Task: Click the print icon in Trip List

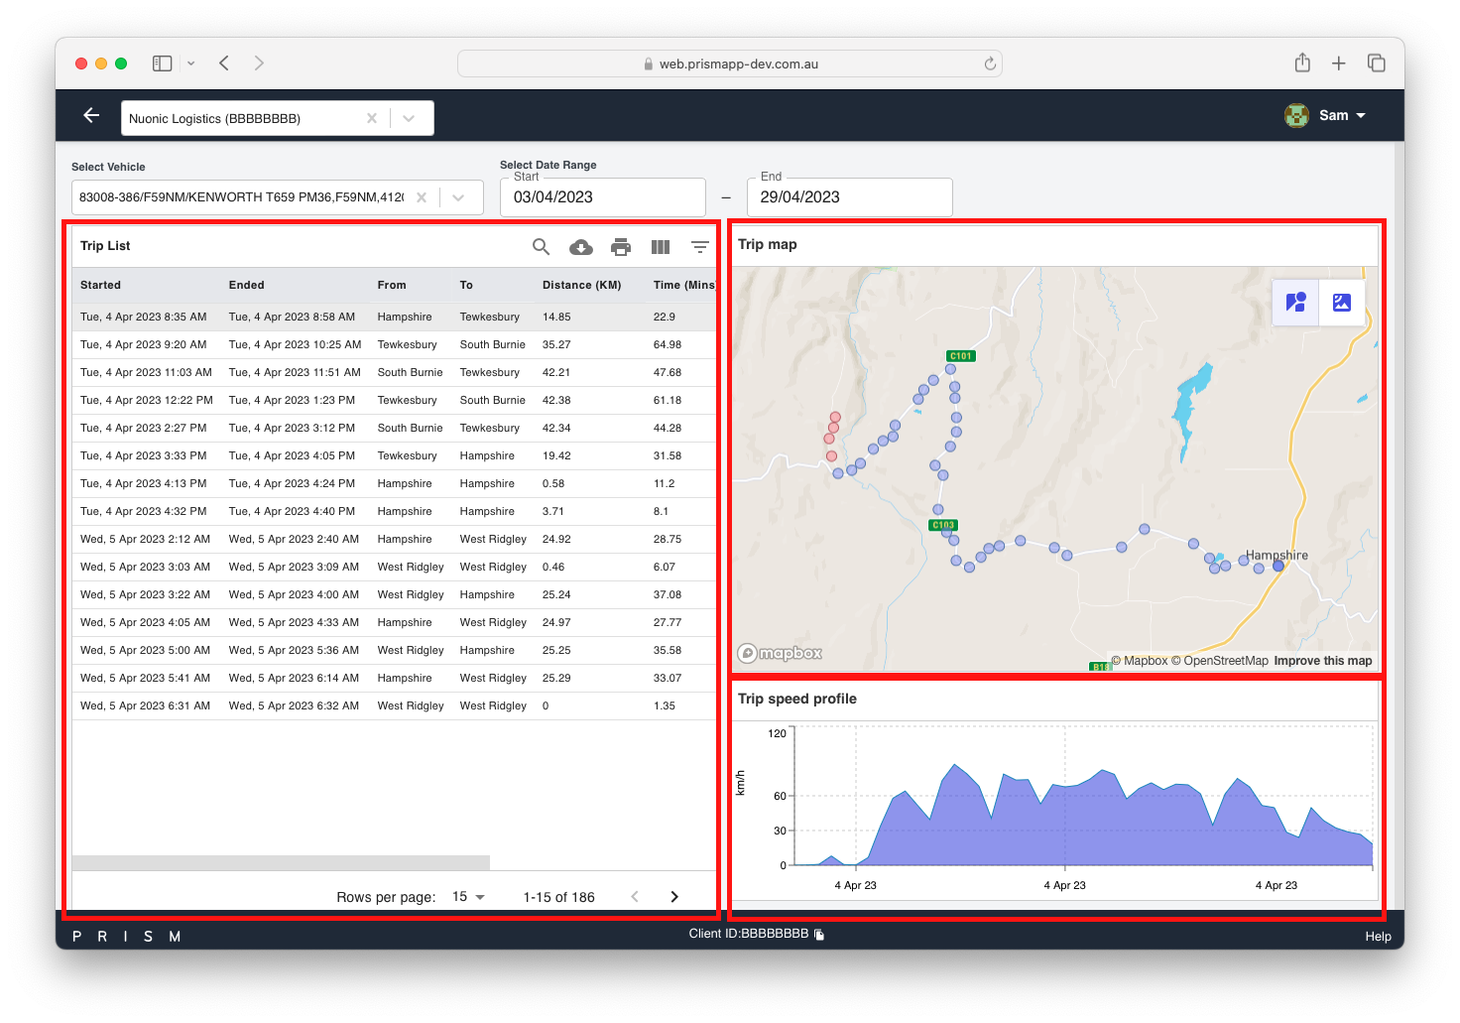Action: (x=621, y=247)
